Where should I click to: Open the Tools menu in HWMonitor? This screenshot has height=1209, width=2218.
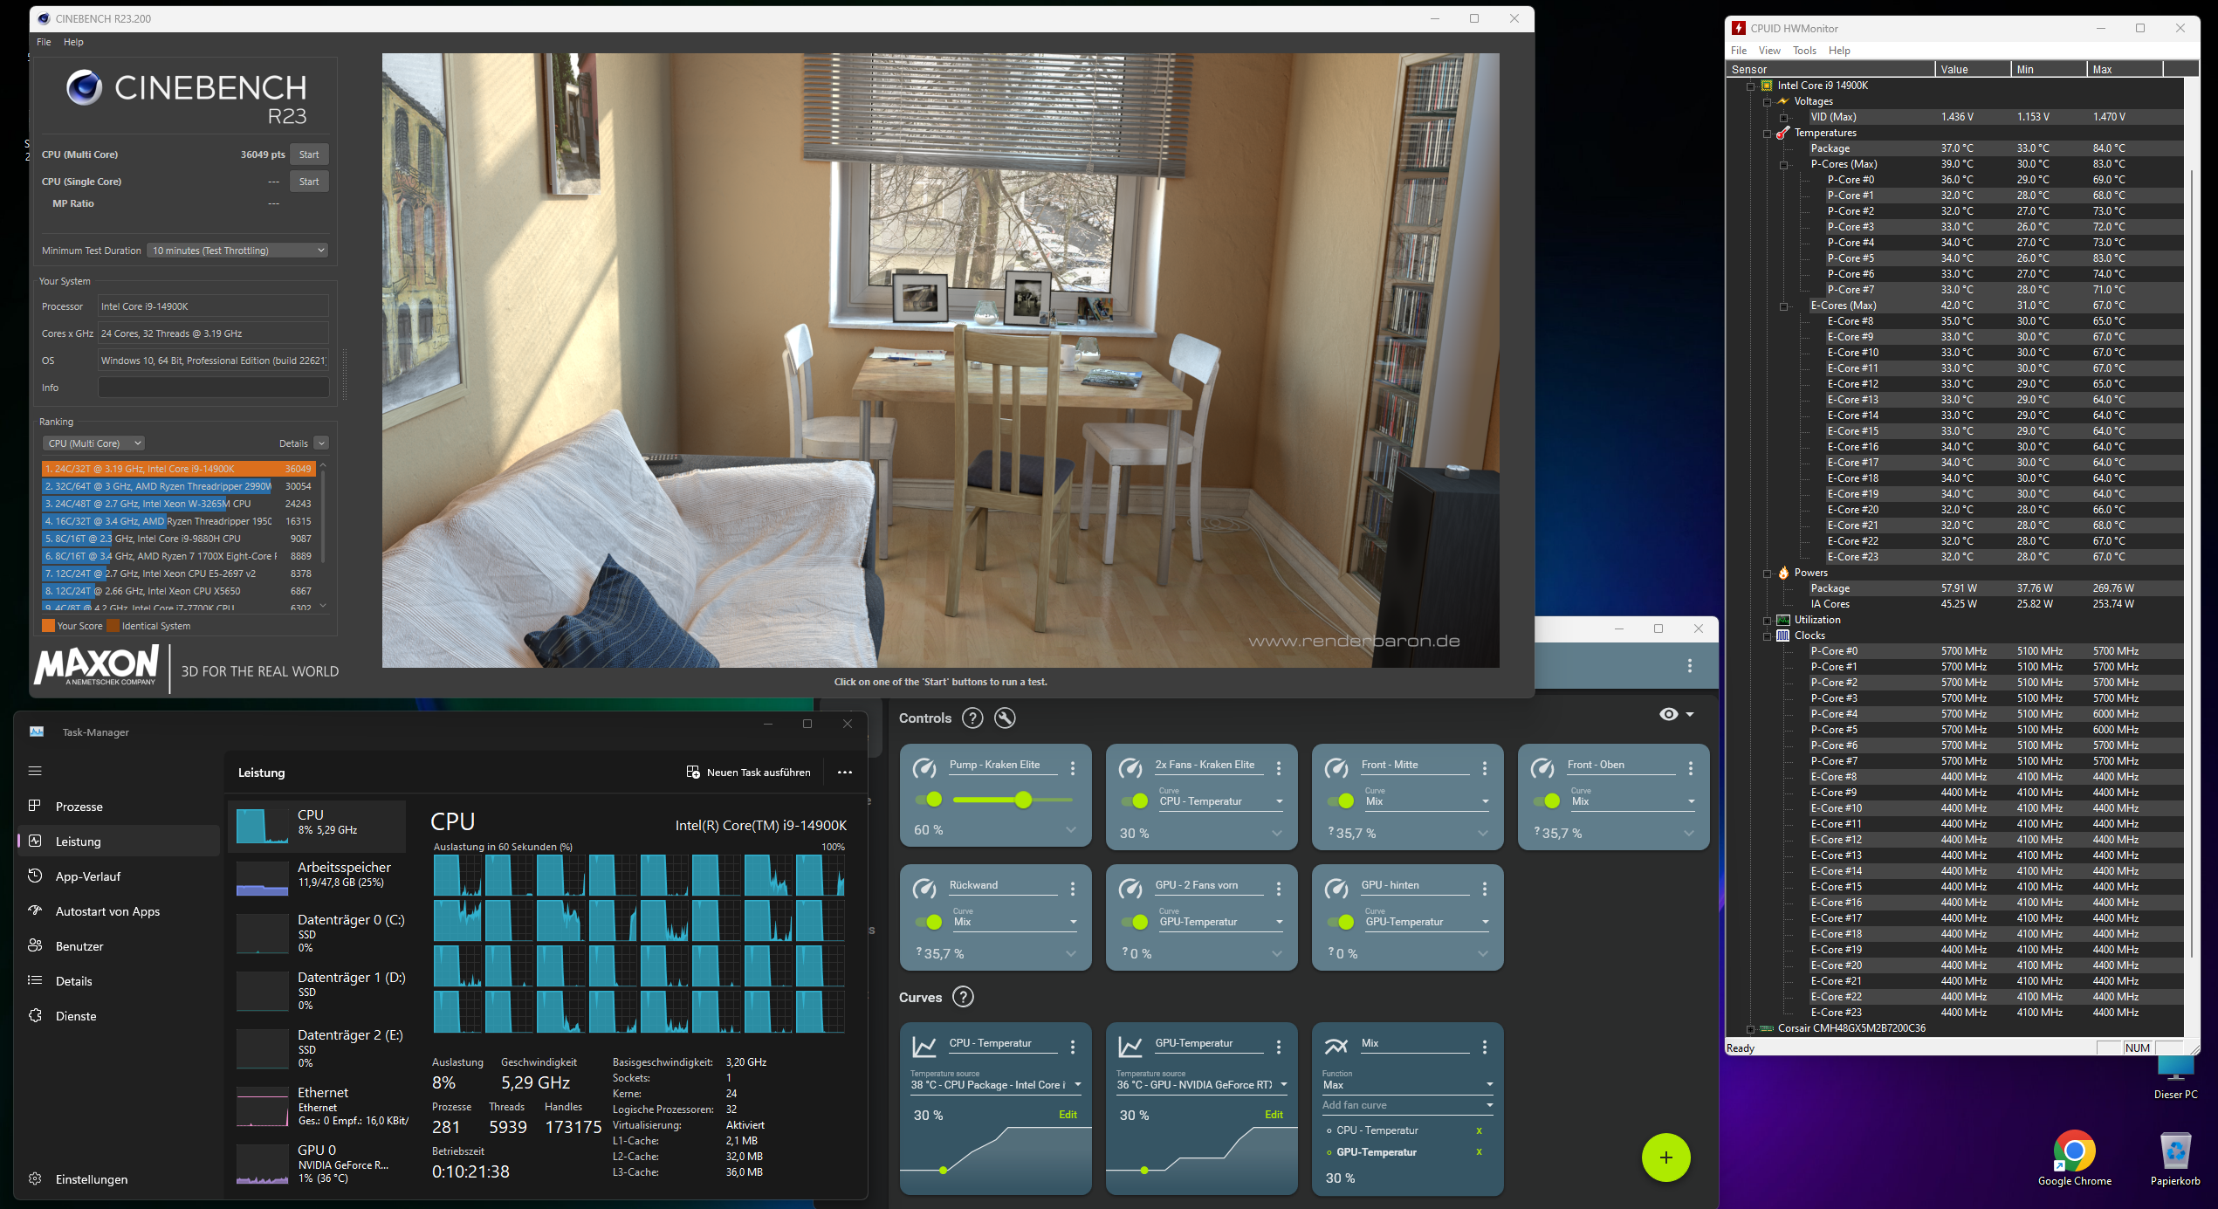[1803, 51]
